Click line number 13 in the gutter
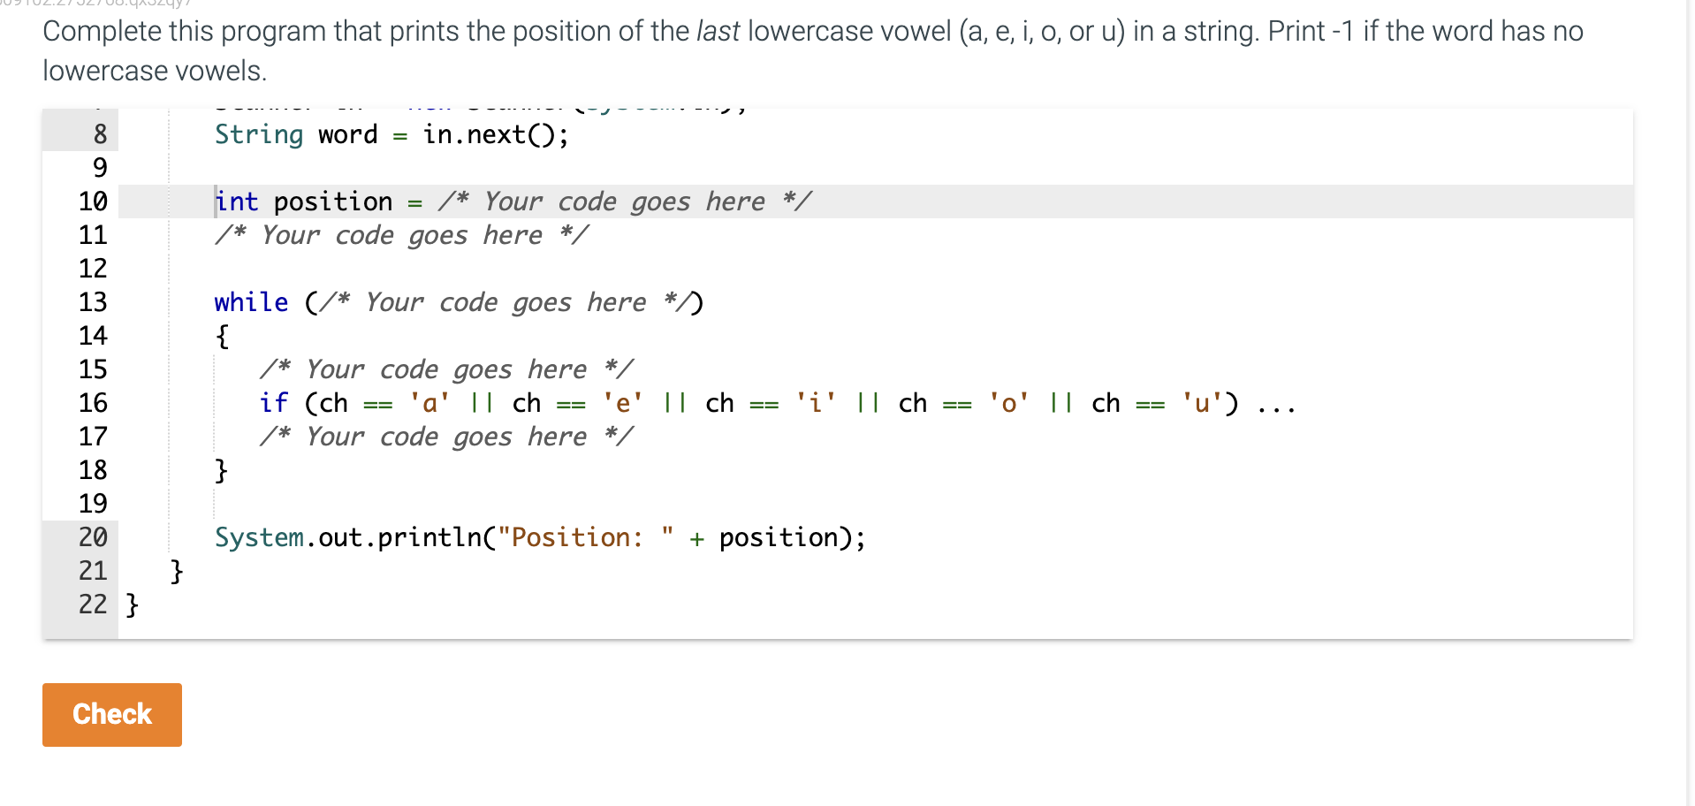 click(93, 302)
